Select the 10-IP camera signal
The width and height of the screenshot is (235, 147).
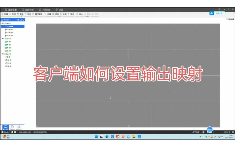(8, 60)
